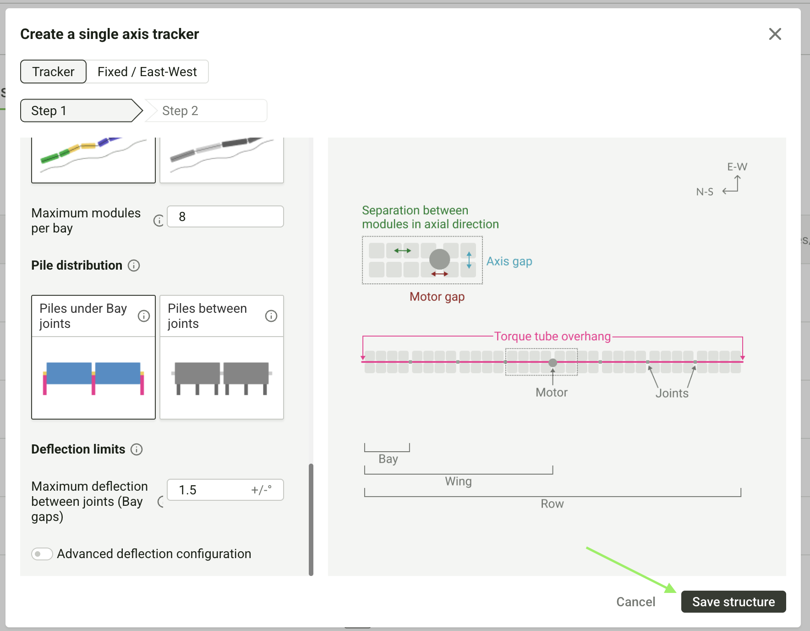Toggle Advanced deflection configuration switch

(42, 554)
